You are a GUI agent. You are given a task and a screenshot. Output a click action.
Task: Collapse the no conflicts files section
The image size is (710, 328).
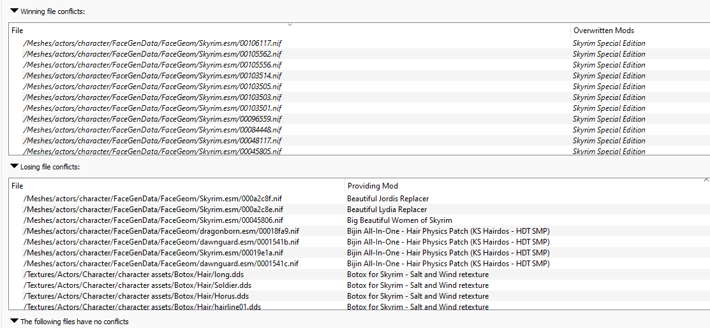(14, 322)
